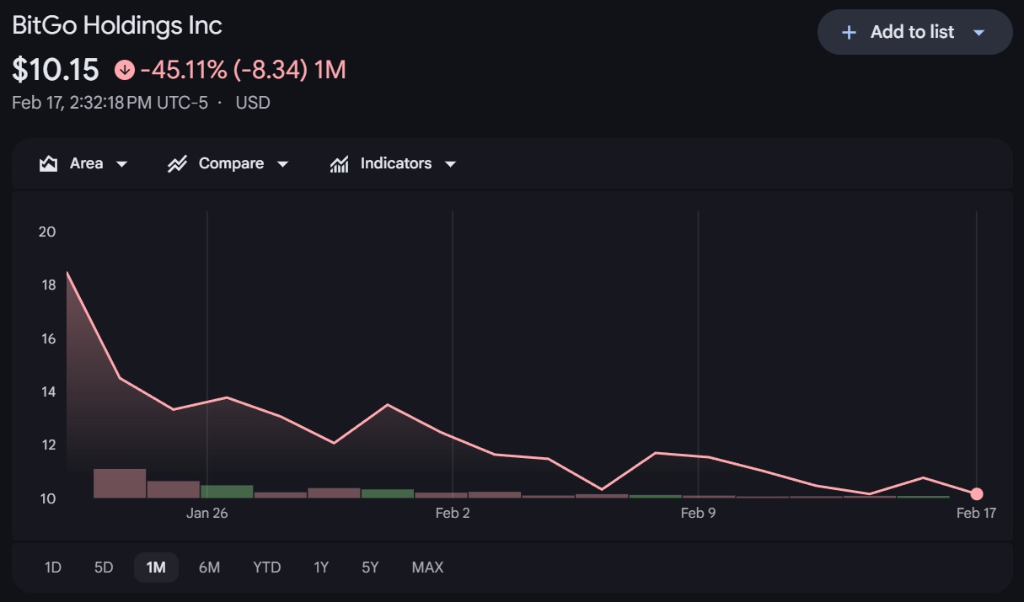The height and width of the screenshot is (602, 1024).
Task: Choose the 1Y time range
Action: click(x=321, y=567)
